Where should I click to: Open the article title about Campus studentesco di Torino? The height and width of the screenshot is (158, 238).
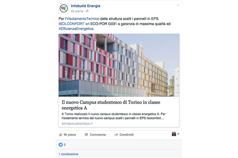coord(111,105)
